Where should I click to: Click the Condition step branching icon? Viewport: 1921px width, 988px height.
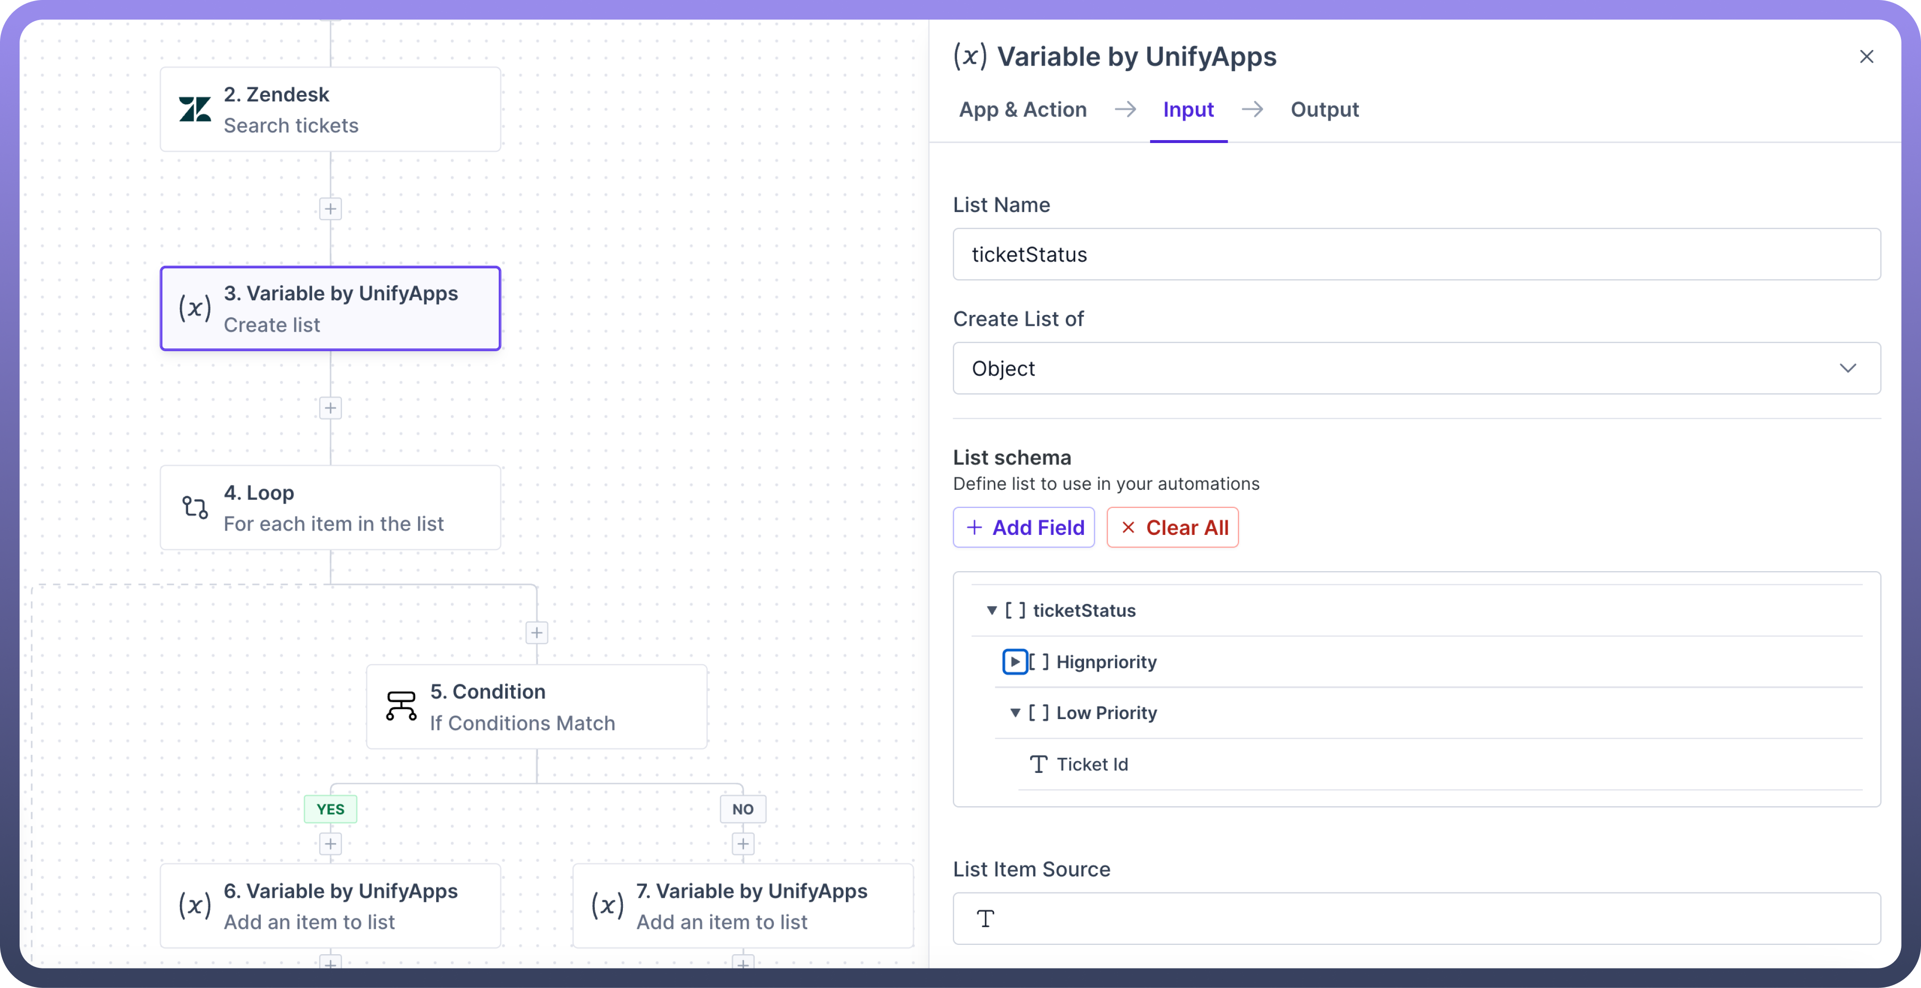(401, 706)
